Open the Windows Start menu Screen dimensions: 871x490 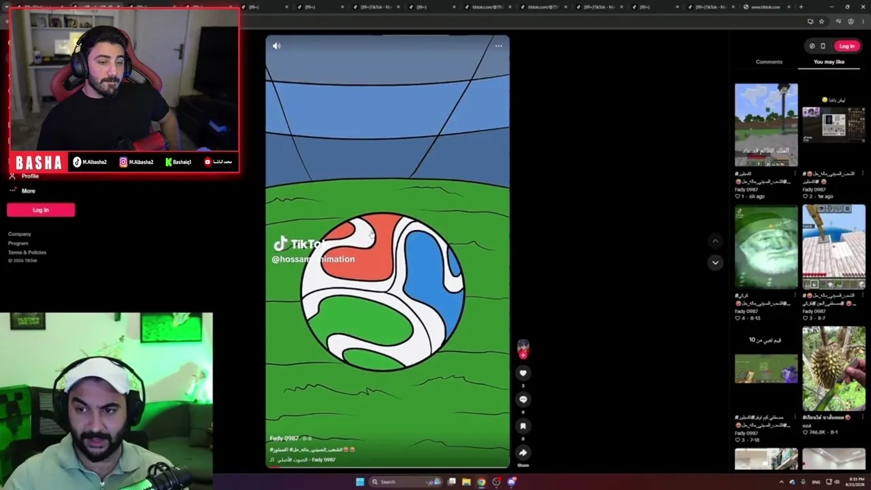click(x=360, y=482)
